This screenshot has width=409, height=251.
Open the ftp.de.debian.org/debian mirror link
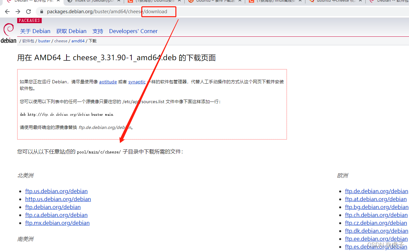tap(377, 191)
